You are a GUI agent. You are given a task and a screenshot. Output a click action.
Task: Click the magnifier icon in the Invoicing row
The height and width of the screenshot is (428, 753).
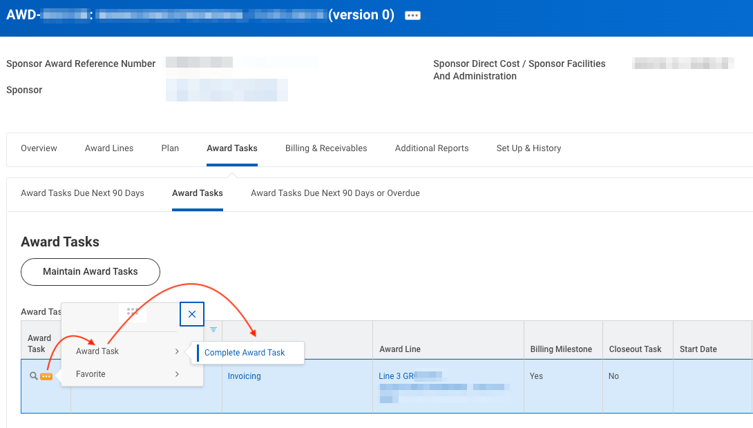coord(34,376)
